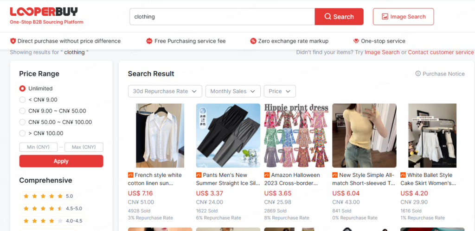
Task: Open the white cake skirt product image
Action: pyautogui.click(x=432, y=136)
